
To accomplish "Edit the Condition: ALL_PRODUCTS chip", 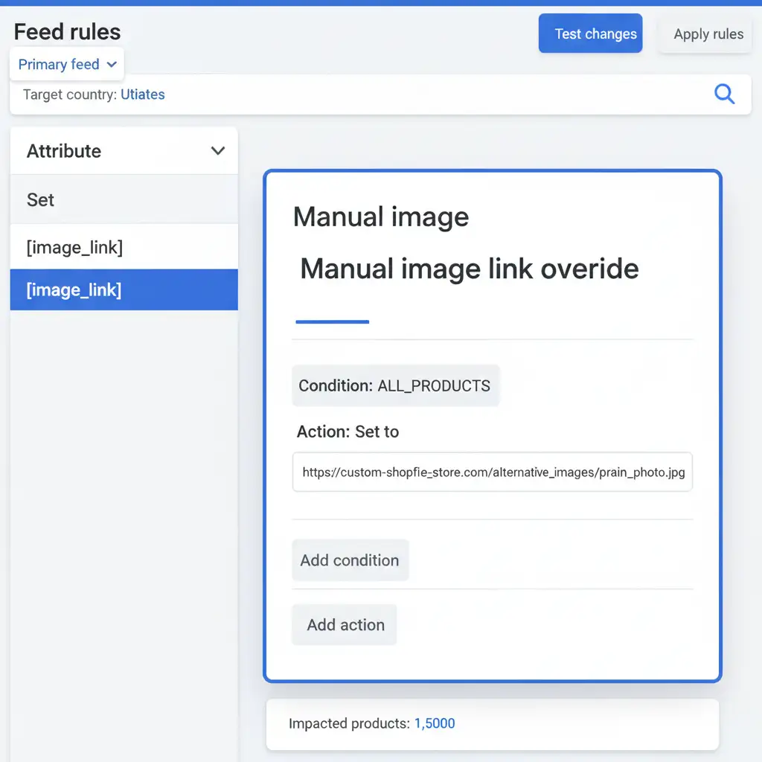I will [x=394, y=385].
